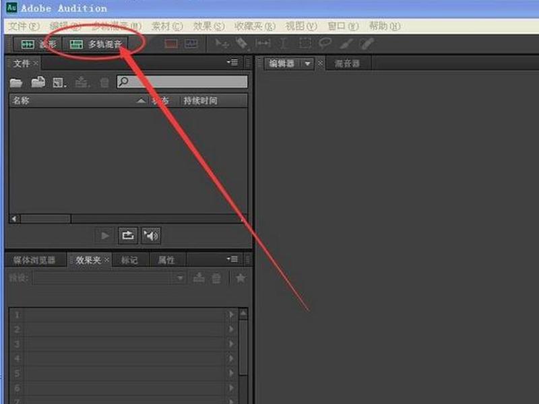
Task: Open the 预设 preset dropdown
Action: (180, 278)
